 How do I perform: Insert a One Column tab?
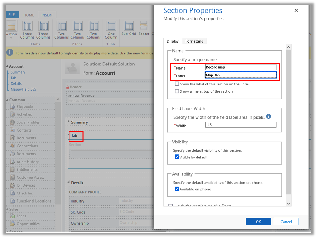pos(111,30)
